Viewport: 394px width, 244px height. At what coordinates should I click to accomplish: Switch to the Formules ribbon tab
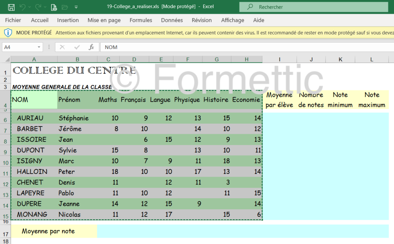(141, 20)
